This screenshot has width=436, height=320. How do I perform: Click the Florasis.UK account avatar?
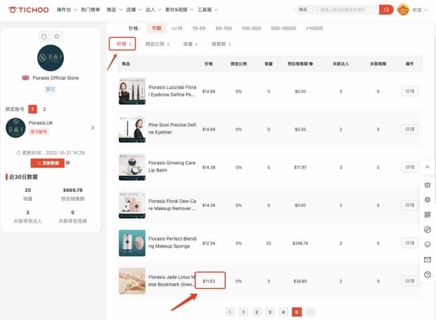click(16, 128)
